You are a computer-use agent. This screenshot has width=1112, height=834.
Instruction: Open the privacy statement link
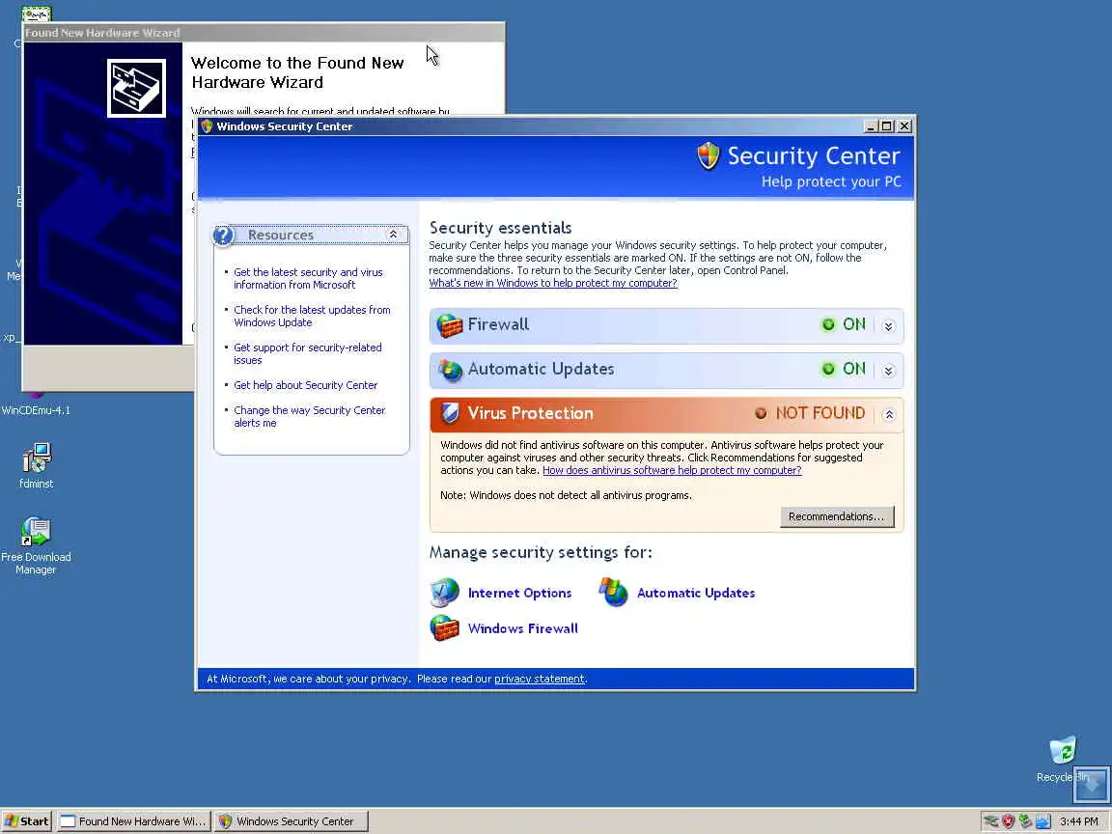click(540, 679)
